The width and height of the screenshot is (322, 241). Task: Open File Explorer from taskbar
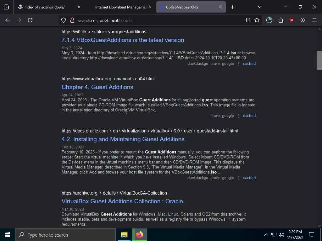(124, 235)
